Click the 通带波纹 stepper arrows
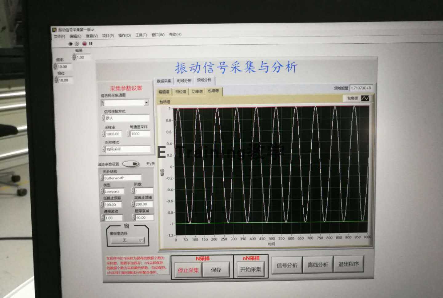The height and width of the screenshot is (298, 443). point(103,218)
